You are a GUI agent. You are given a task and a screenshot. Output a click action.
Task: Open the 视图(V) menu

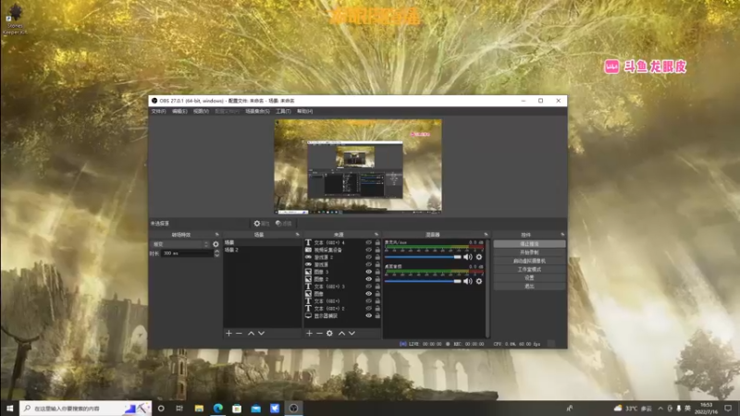pyautogui.click(x=201, y=111)
